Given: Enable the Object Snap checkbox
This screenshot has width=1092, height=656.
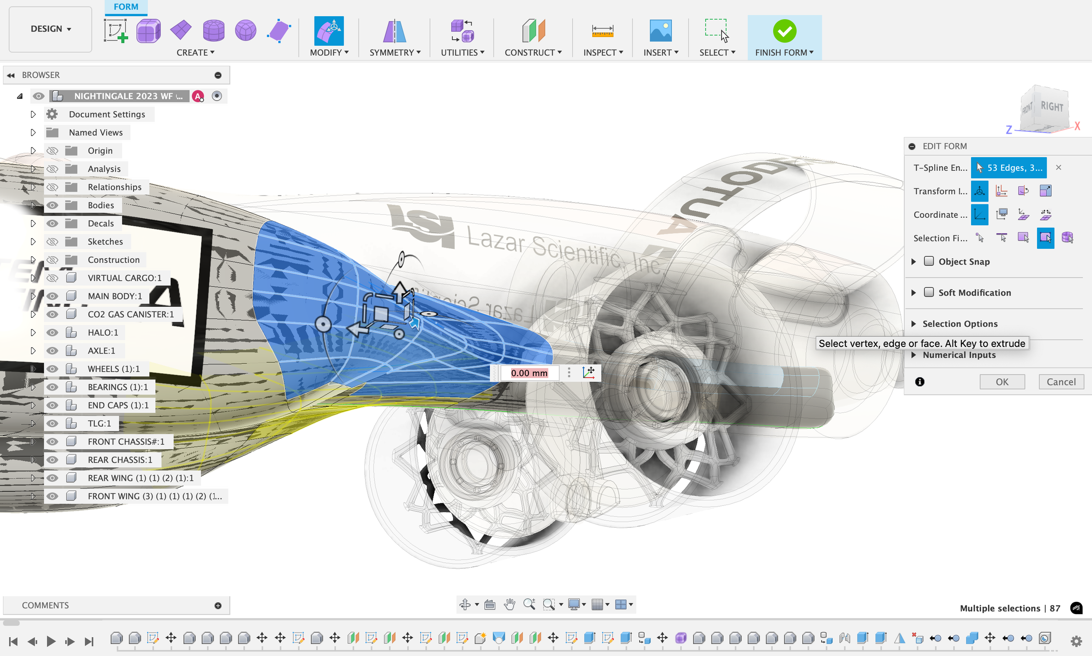Looking at the screenshot, I should pyautogui.click(x=929, y=261).
